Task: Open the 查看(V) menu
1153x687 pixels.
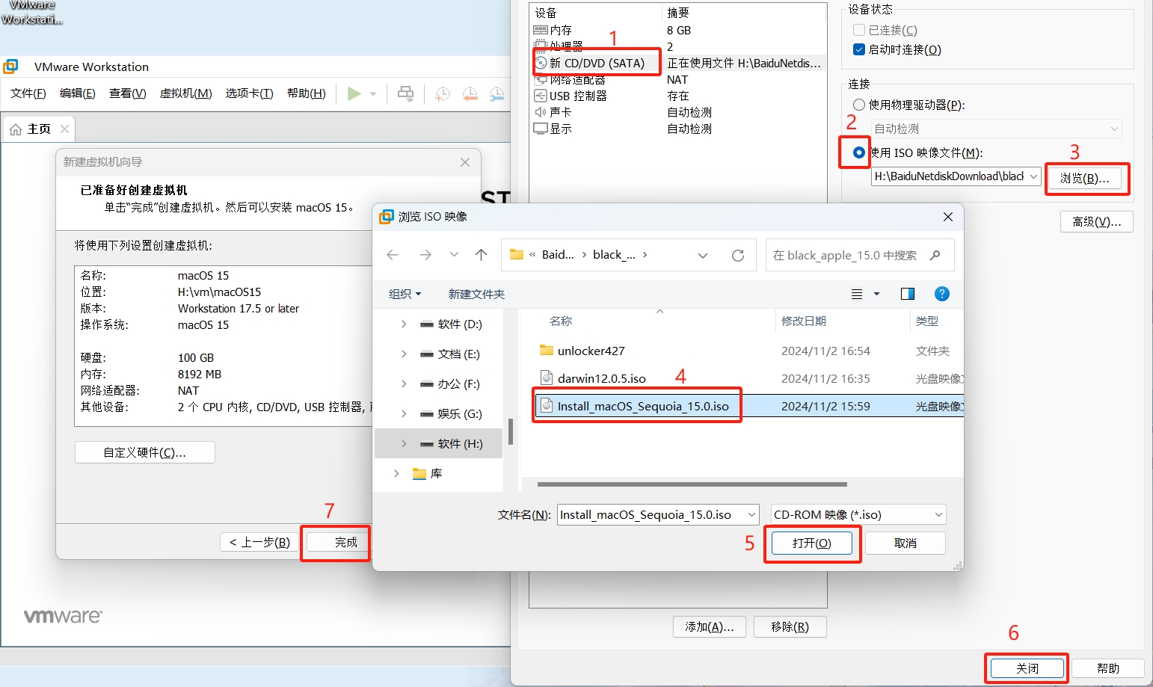Action: point(128,93)
